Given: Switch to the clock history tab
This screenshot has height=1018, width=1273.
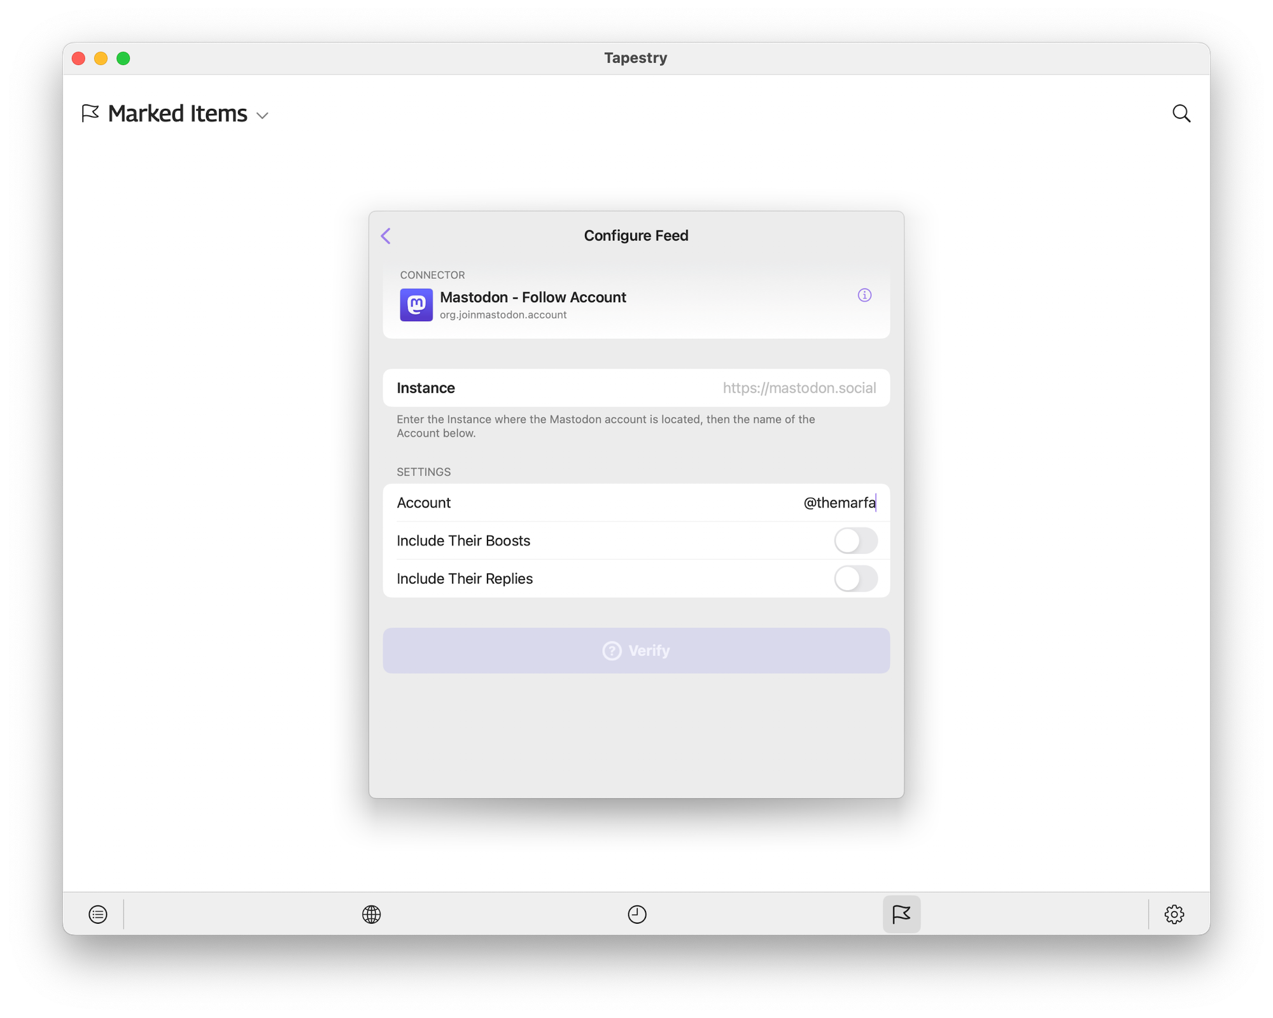Looking at the screenshot, I should pyautogui.click(x=636, y=914).
